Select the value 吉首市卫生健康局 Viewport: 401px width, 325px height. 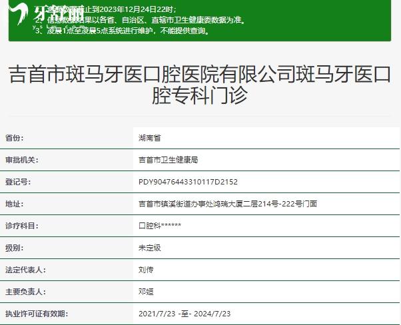pos(169,160)
